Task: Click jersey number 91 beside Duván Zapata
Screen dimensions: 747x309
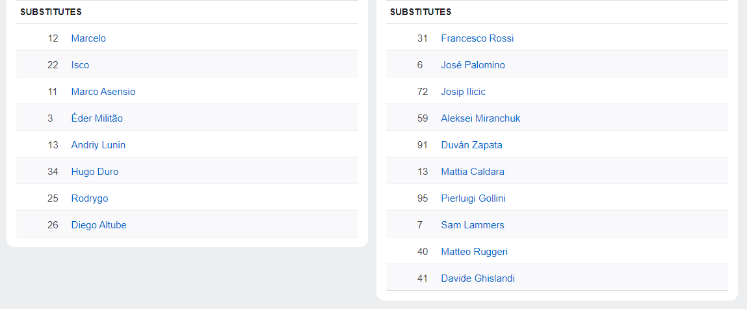Action: tap(423, 145)
